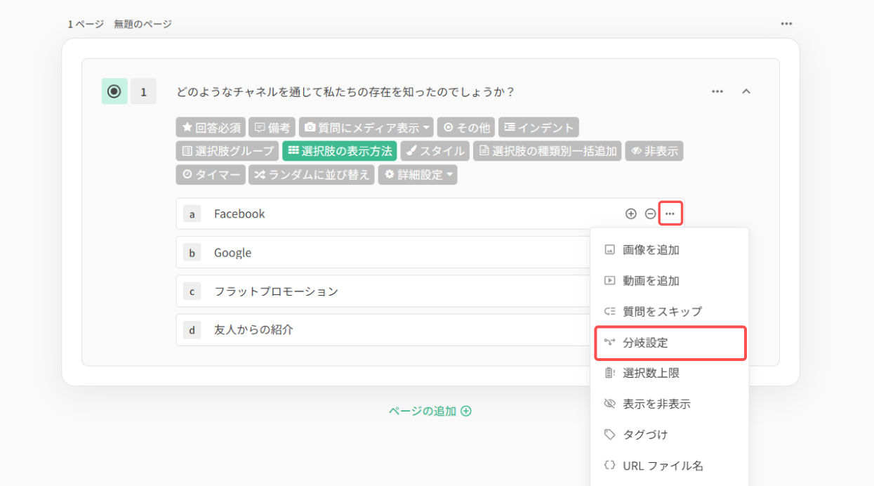Choose 画像を追加 from the menu

[670, 250]
